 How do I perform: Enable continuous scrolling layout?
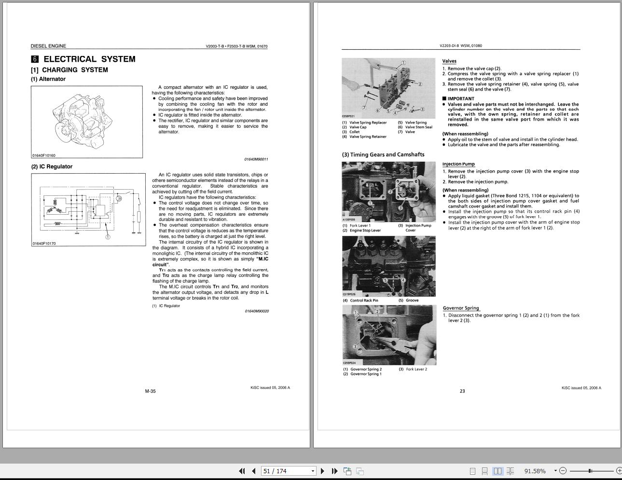click(485, 471)
